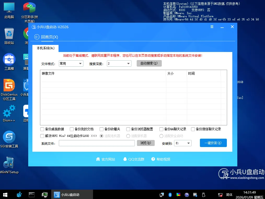Tick the 备份我的文档 checkbox
This screenshot has height=199, width=265.
[72, 129]
